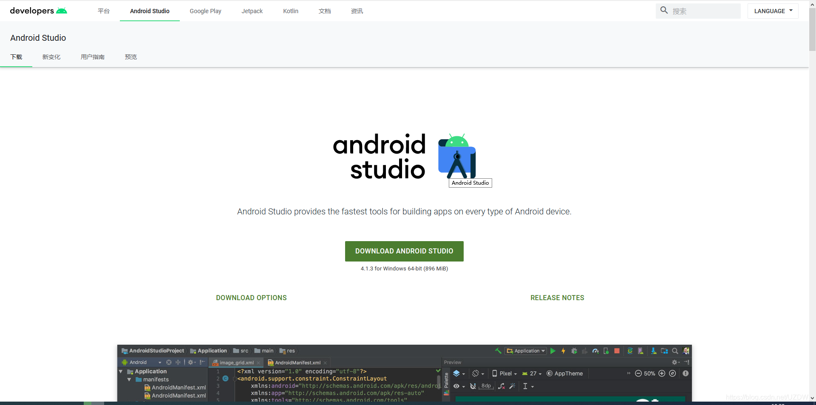Click the RELEASE NOTES link
Viewport: 816px width, 405px height.
point(557,298)
